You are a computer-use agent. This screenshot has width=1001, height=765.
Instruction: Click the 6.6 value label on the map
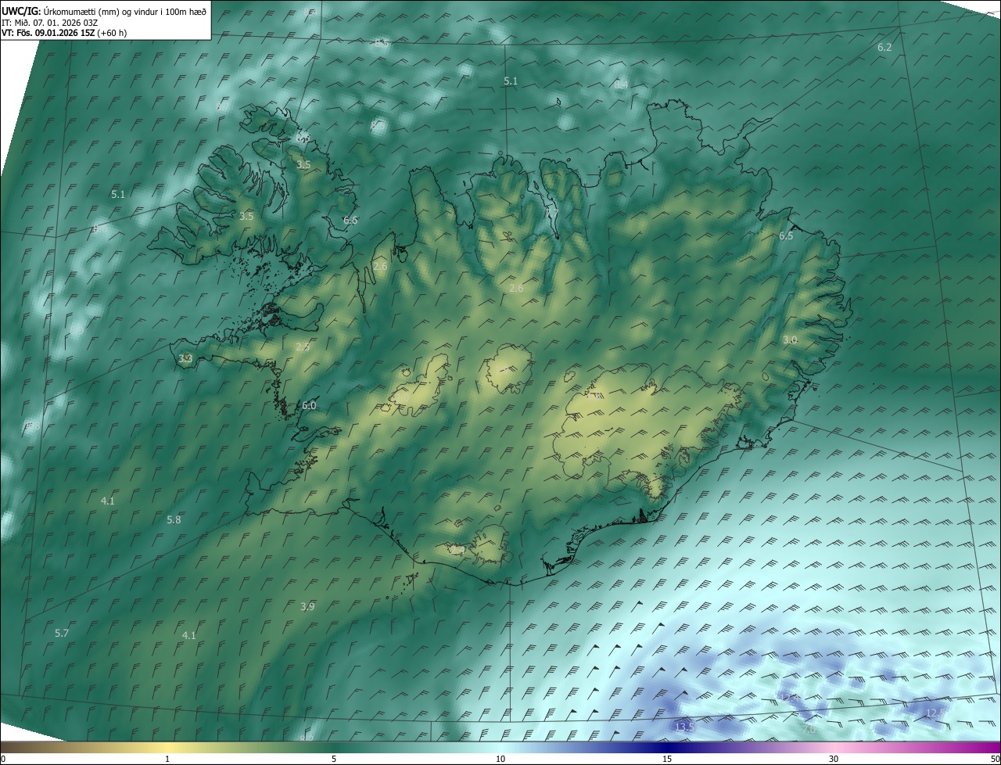(x=350, y=221)
